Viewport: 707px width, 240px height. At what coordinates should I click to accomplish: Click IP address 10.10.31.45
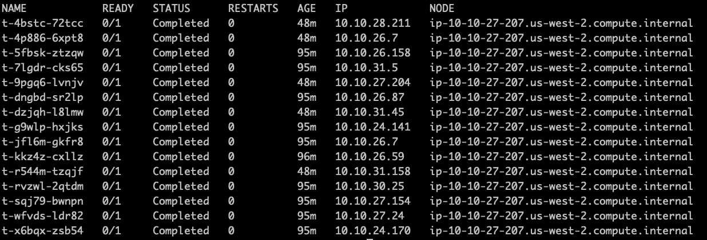coord(370,112)
